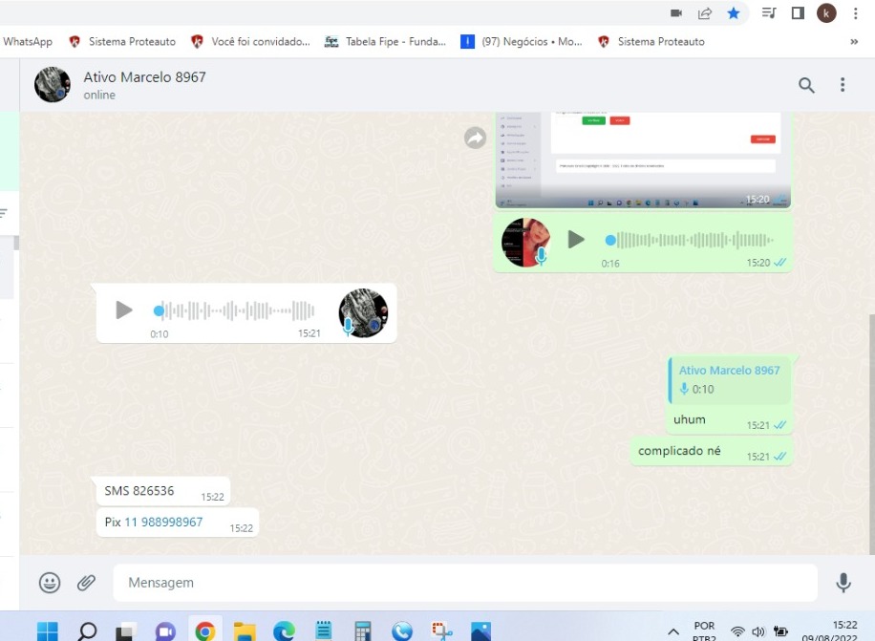Click the attach file paperclip icon
Viewport: 875px width, 641px height.
87,583
